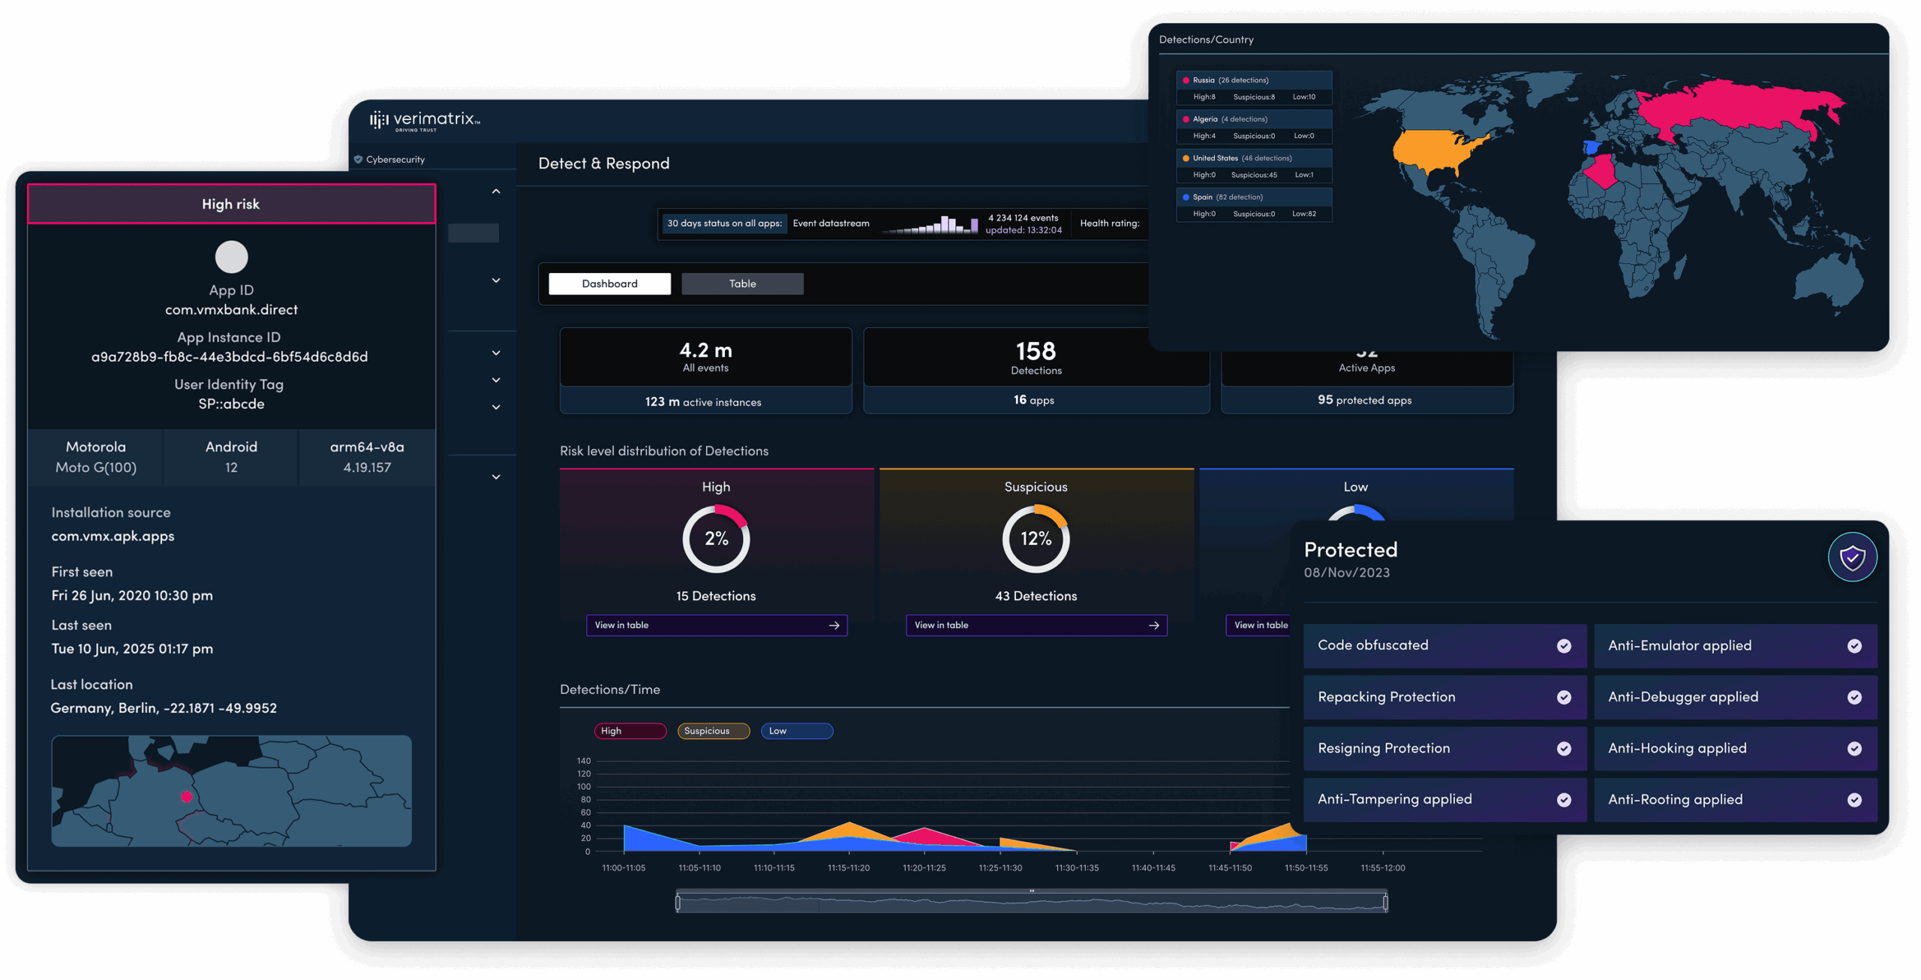Collapse the top sidebar section chevron
Image resolution: width=1921 pixels, height=980 pixels.
496,191
